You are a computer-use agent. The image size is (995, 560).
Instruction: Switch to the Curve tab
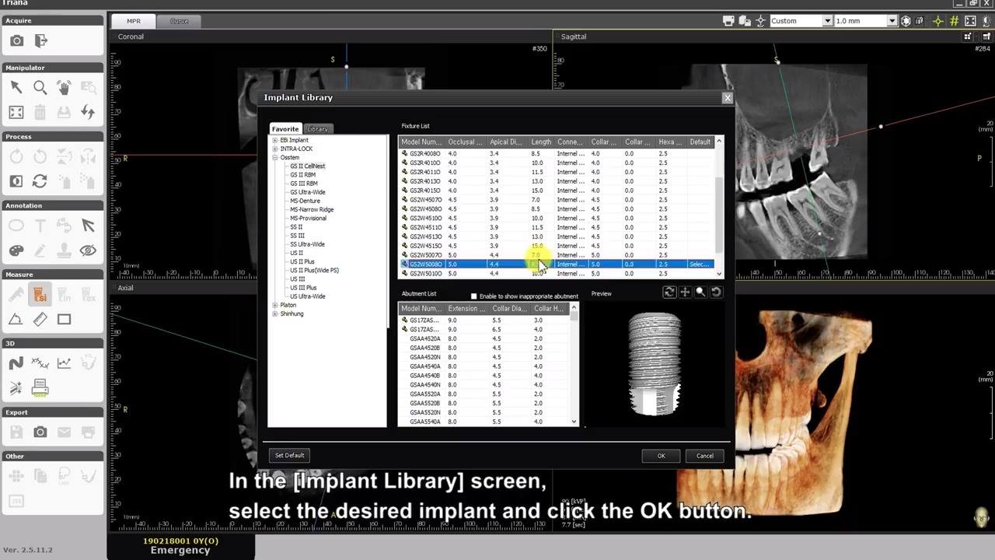180,21
